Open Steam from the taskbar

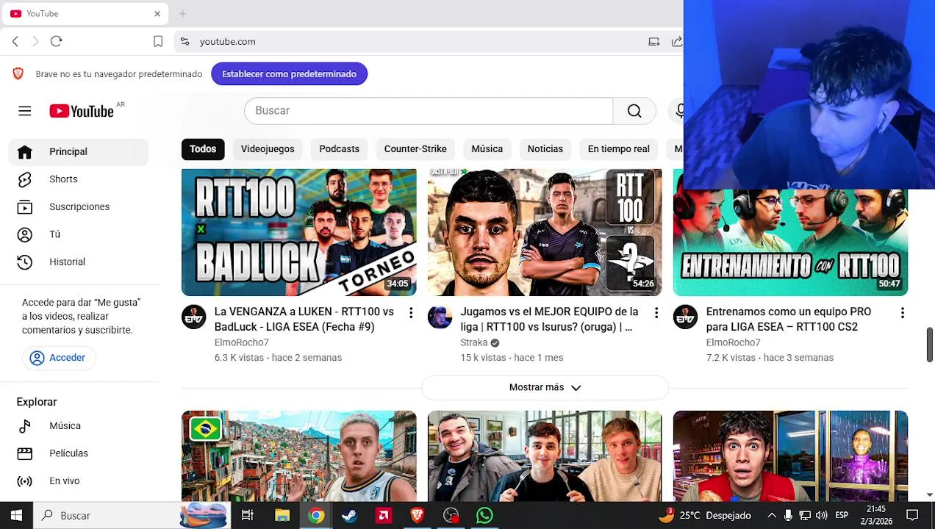349,516
